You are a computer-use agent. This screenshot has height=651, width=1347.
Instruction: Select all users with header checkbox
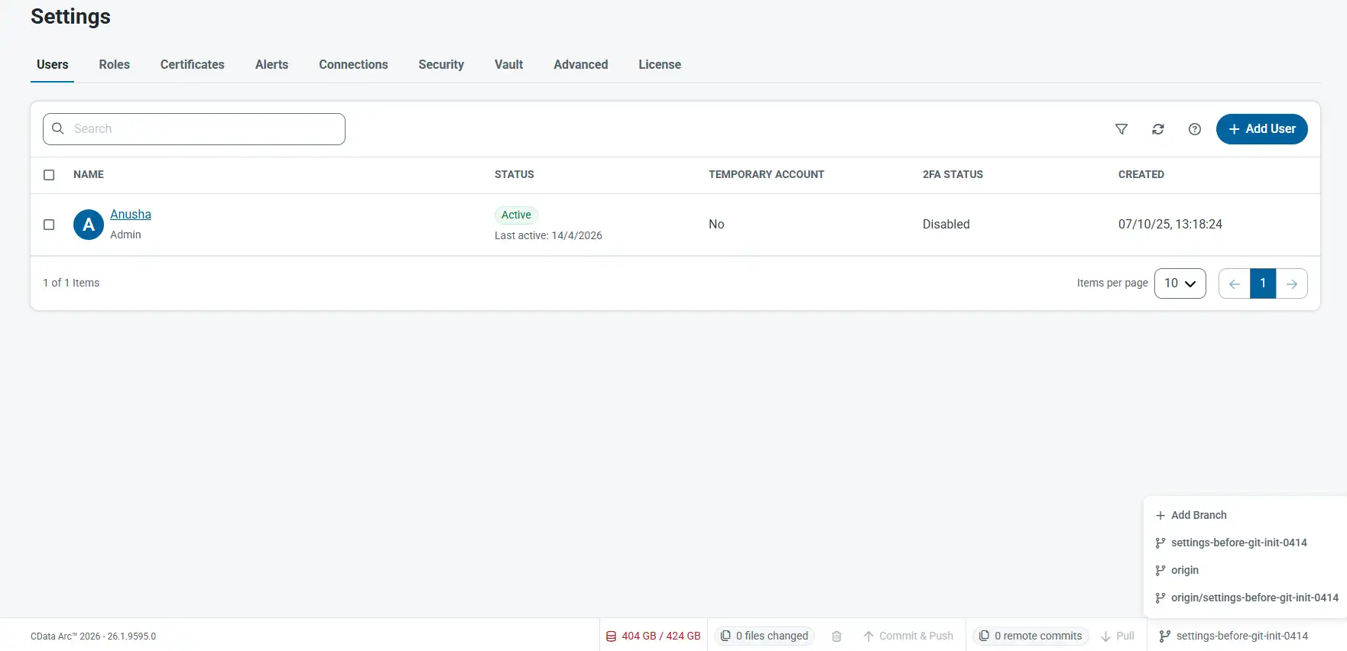tap(49, 175)
